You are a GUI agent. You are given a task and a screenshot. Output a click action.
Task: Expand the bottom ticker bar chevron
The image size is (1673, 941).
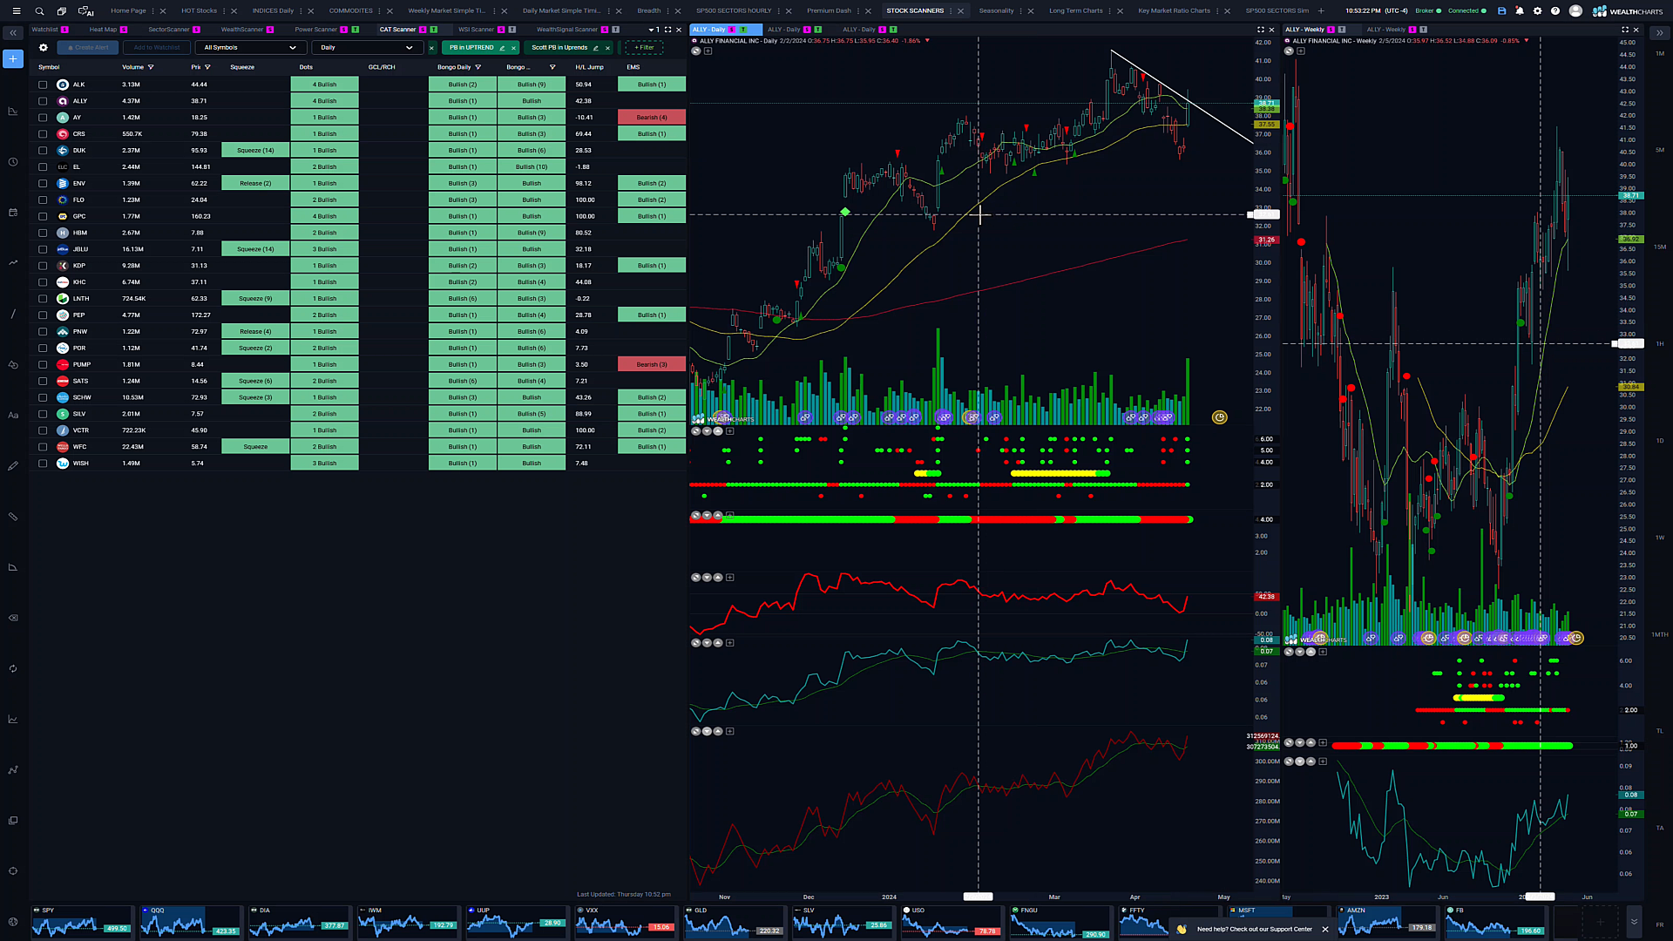(1634, 922)
